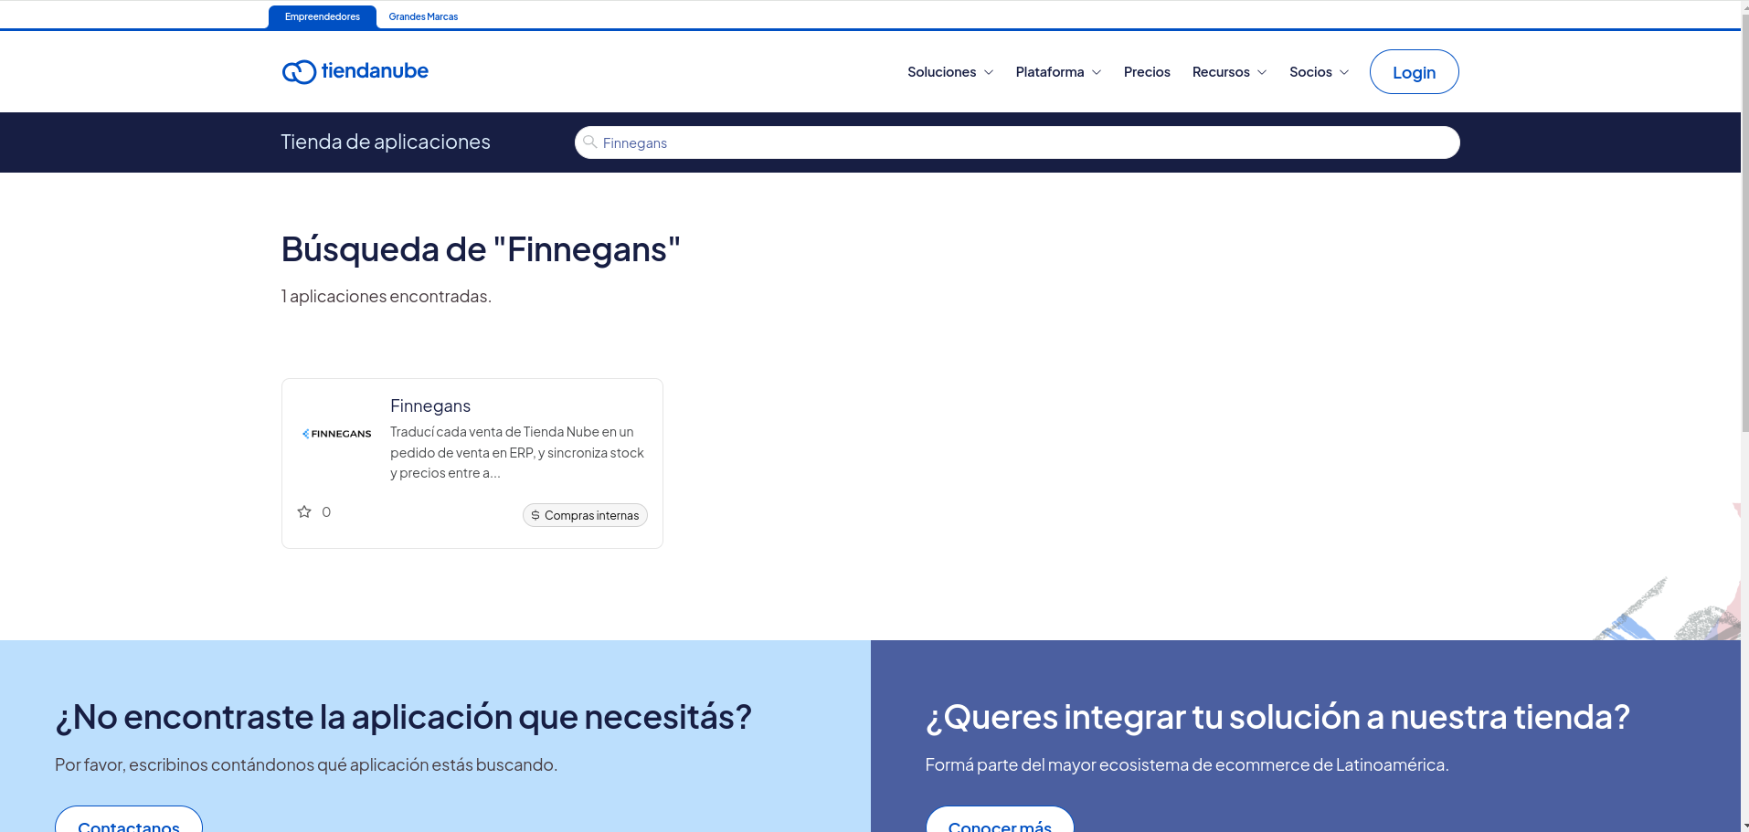Screen dimensions: 1749x832
Task: Open the Finnegans app title link
Action: (430, 405)
